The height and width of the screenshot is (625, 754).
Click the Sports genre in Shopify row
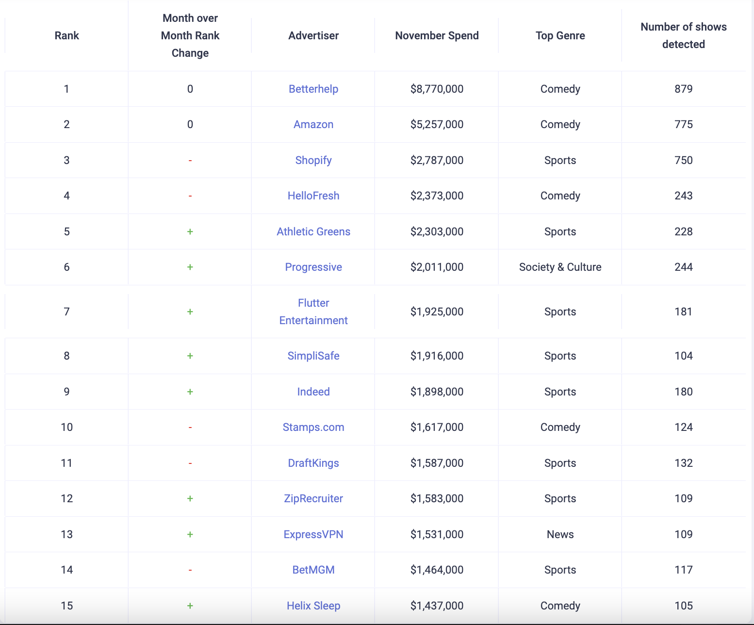click(x=560, y=160)
